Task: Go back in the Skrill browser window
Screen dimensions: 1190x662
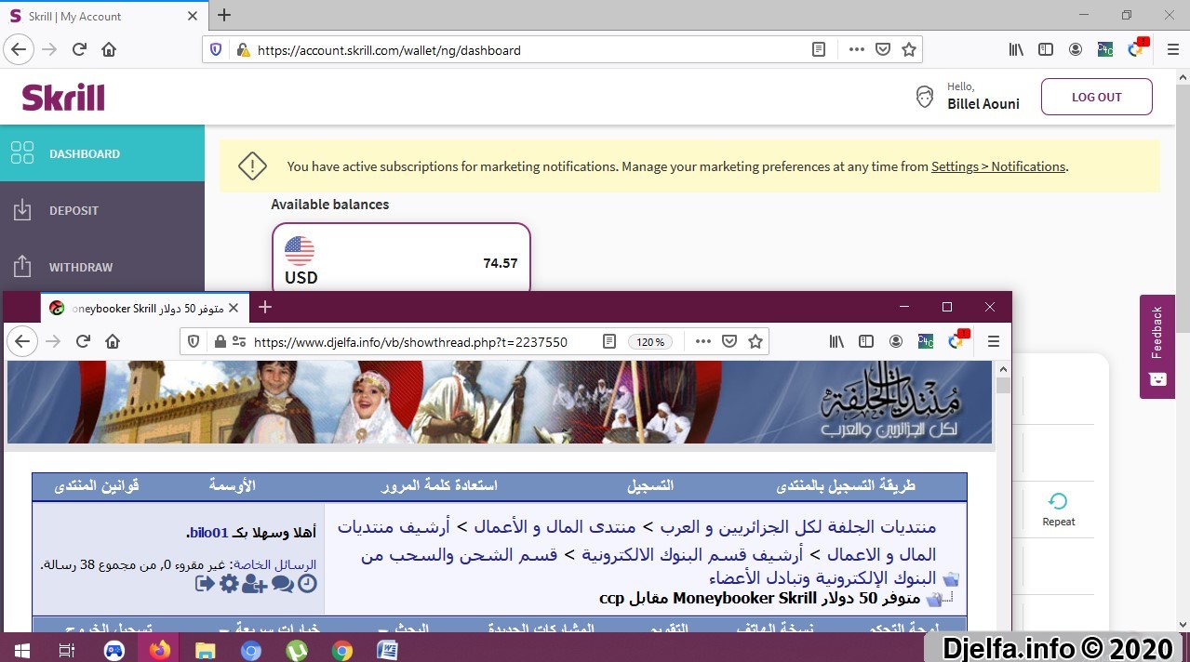Action: [x=19, y=50]
